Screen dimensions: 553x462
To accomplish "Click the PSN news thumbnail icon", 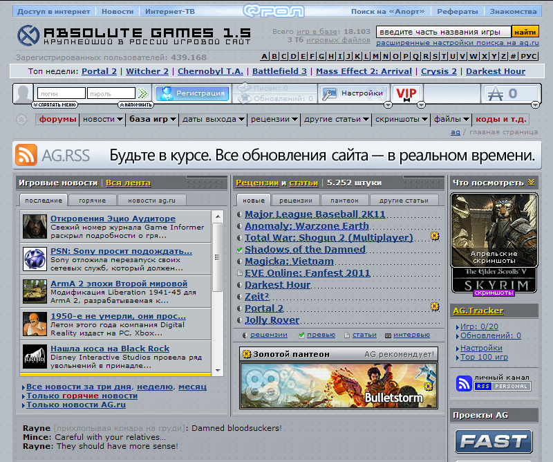I will pos(35,259).
